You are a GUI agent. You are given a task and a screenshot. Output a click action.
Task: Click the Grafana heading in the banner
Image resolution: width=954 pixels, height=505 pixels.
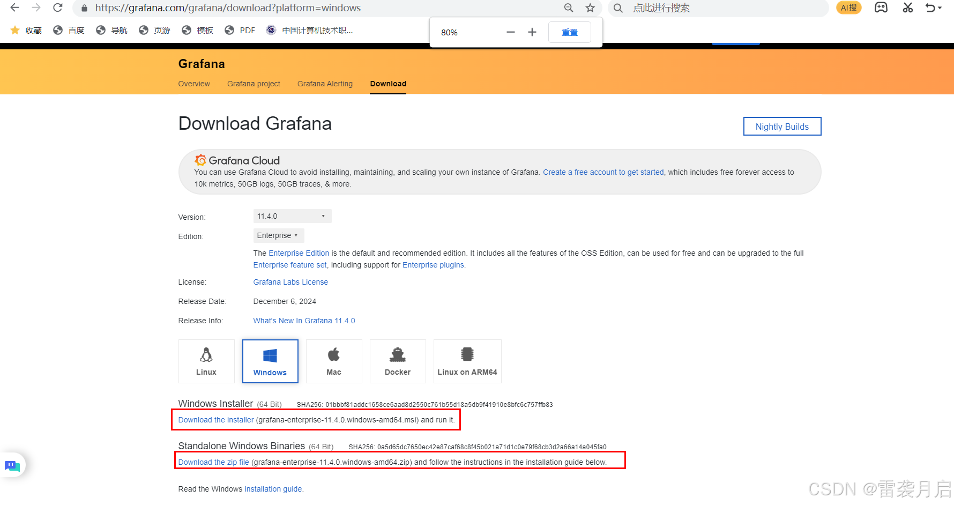tap(202, 64)
